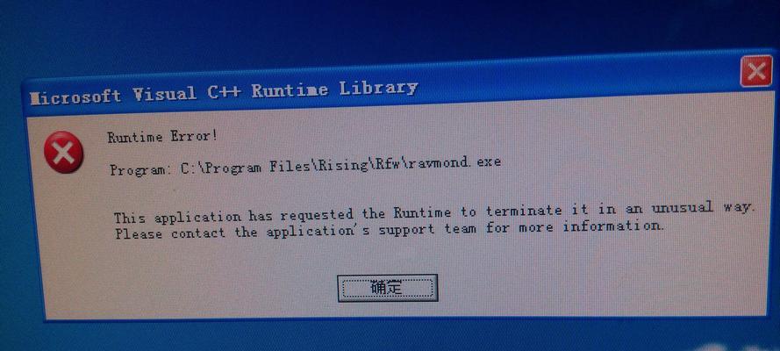Screen dimensions: 780x351
Task: Click the "Runtime Error!" heading text
Action: 162,136
